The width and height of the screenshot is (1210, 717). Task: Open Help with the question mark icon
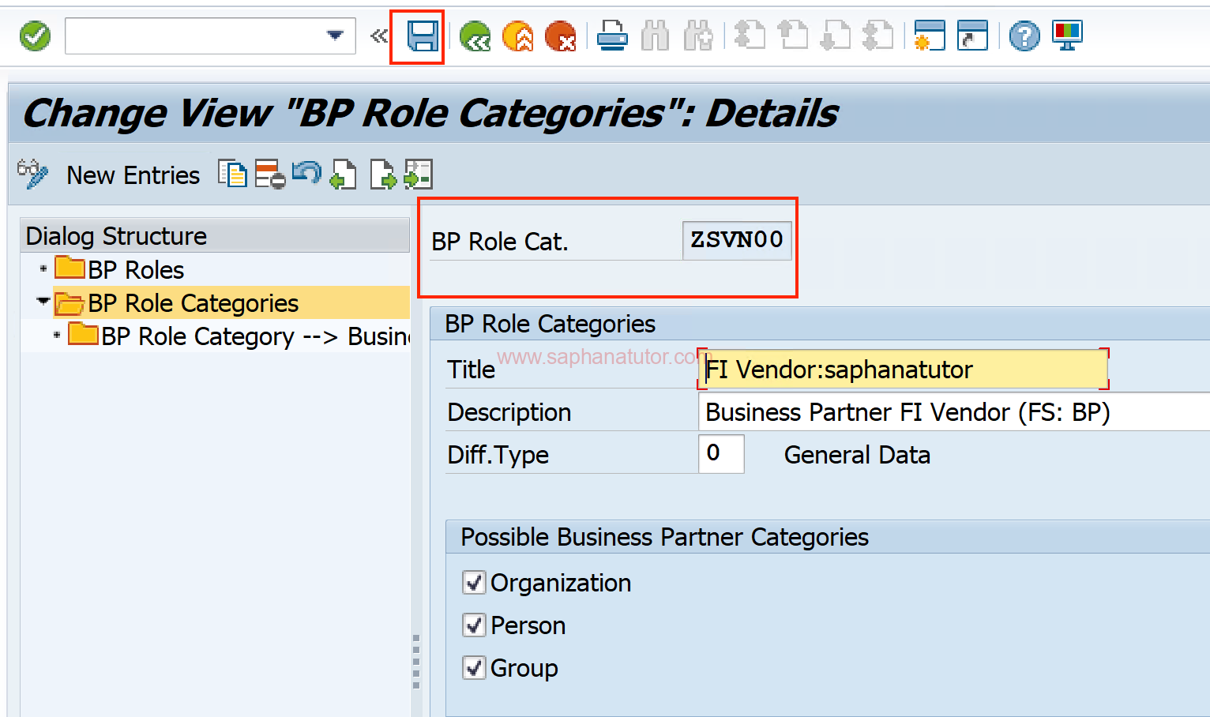(x=1024, y=36)
